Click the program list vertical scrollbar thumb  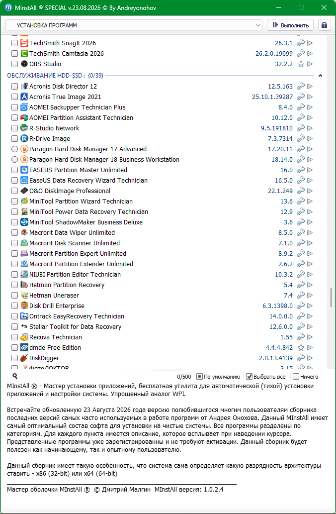pos(332,299)
